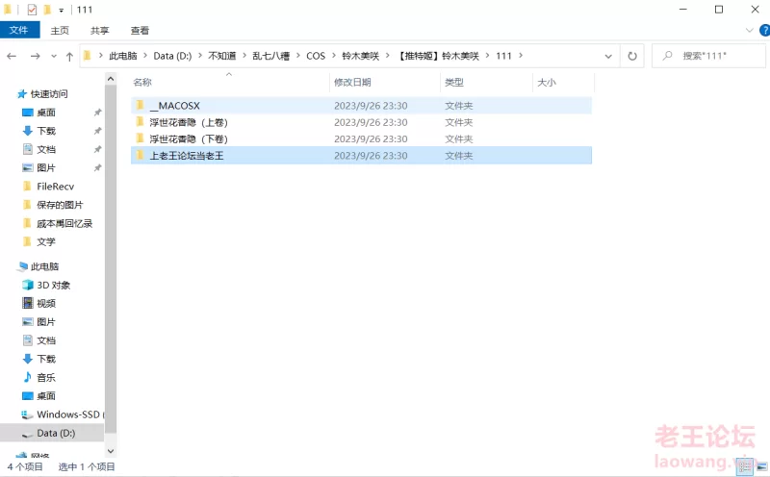This screenshot has height=477, width=770.
Task: Click COS in the breadcrumb path
Action: 316,56
